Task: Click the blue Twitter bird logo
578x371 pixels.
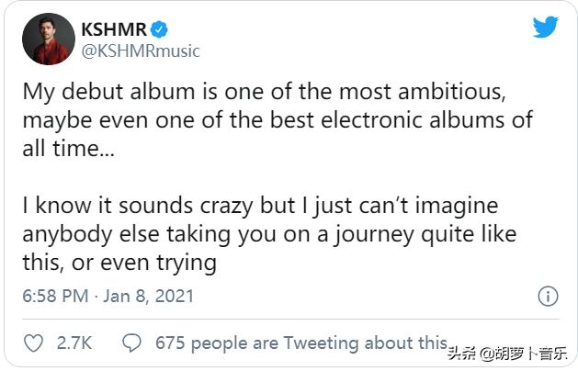Action: pos(545,27)
